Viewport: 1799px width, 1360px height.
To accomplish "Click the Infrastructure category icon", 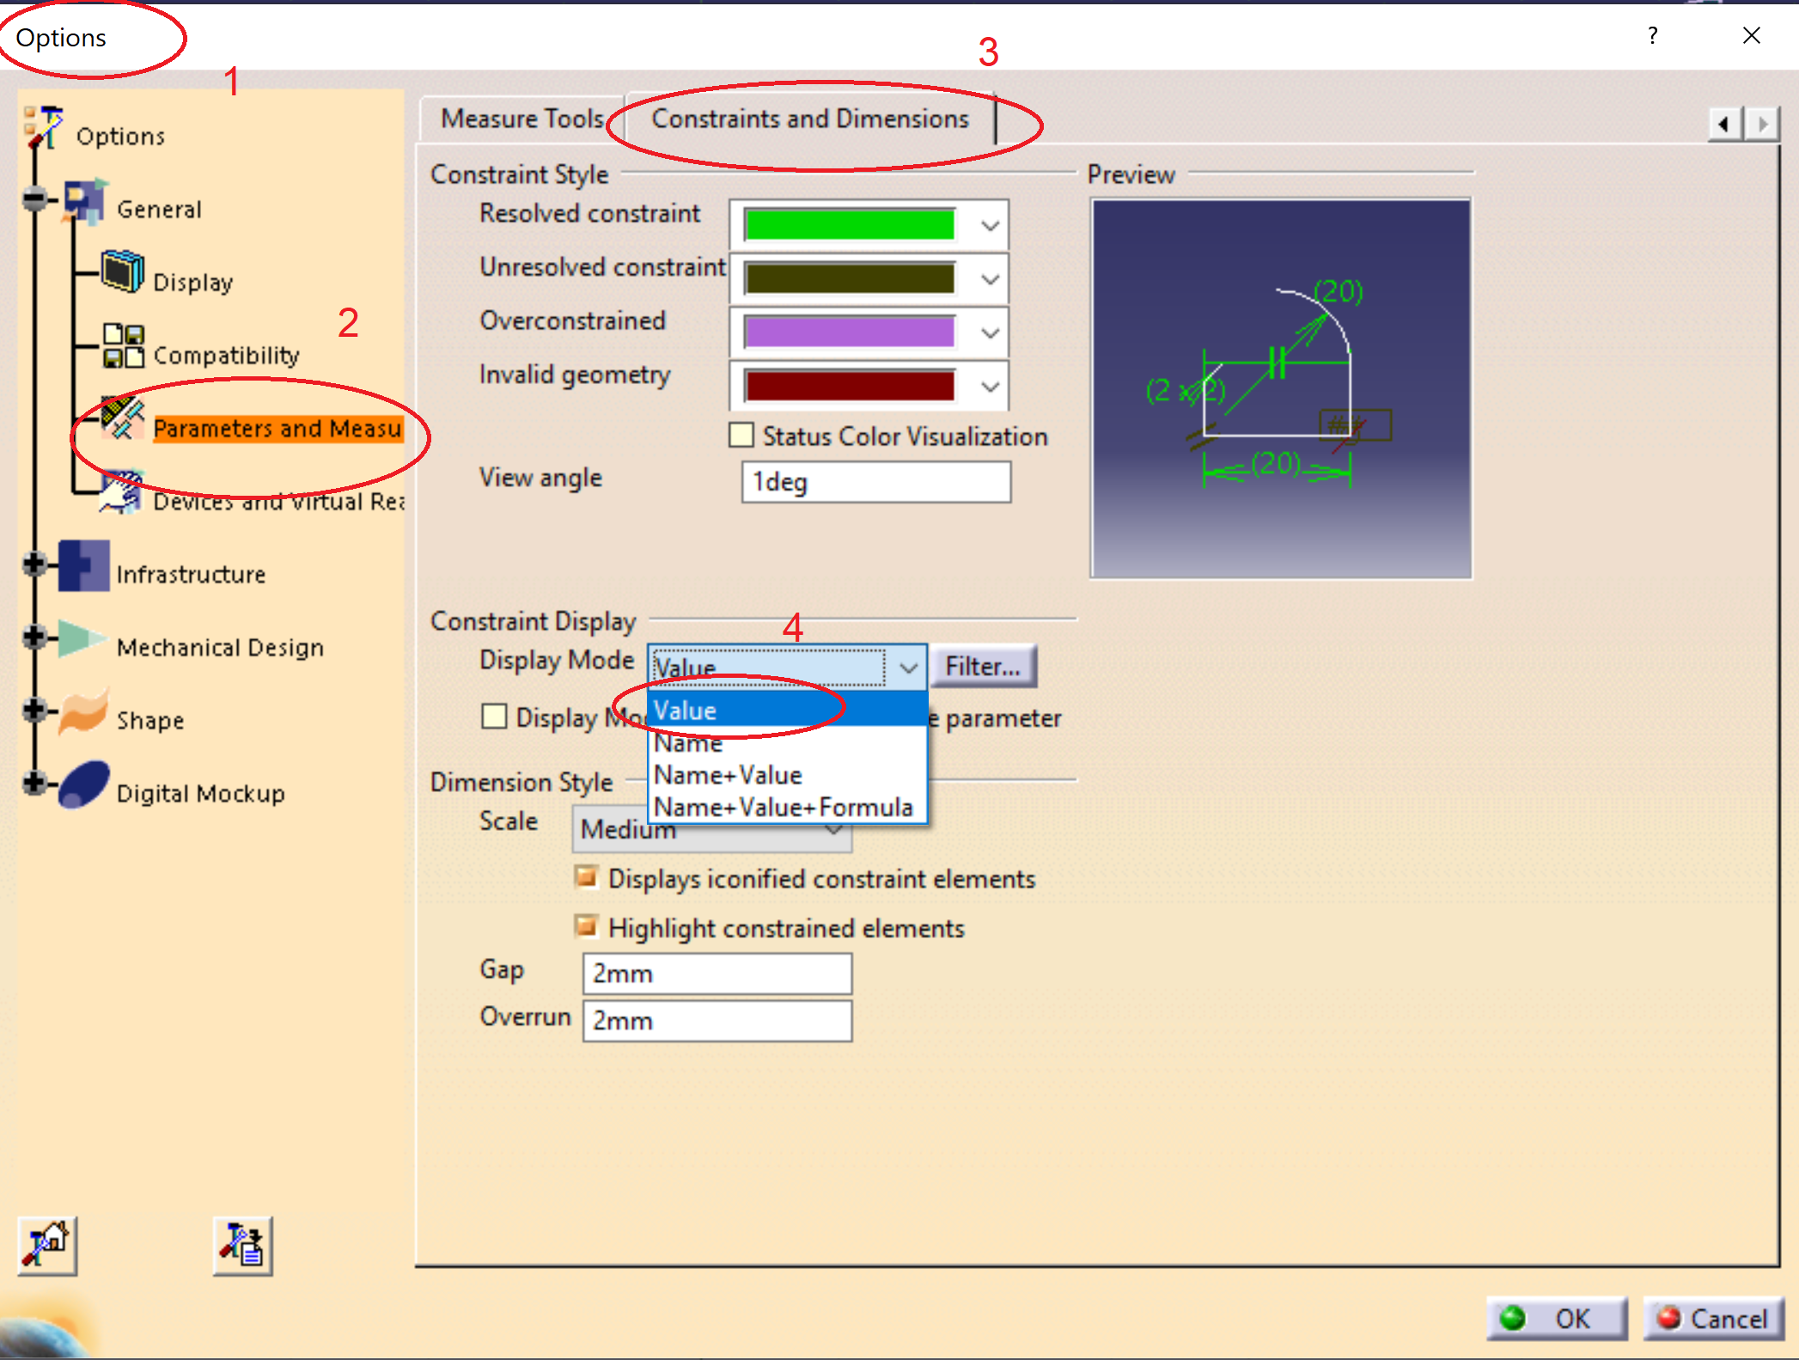I will (83, 566).
